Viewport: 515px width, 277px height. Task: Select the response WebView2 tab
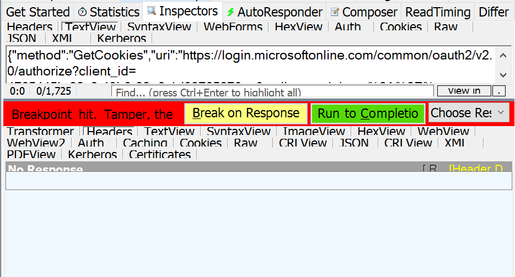point(36,143)
